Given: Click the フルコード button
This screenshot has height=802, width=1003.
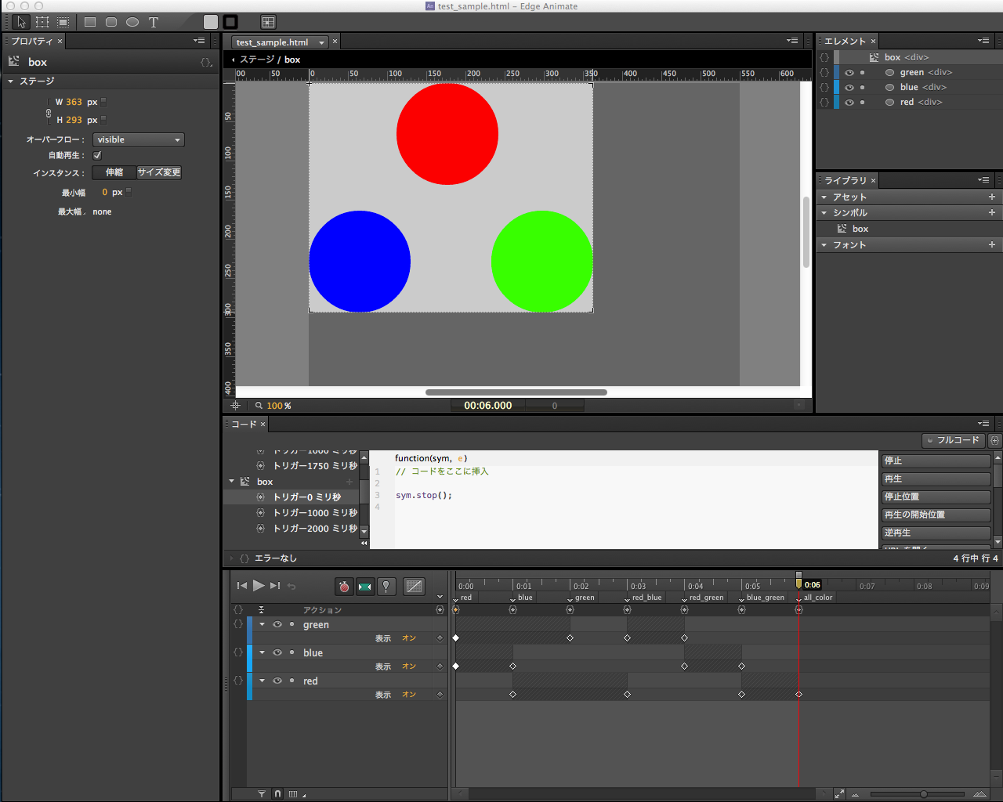Looking at the screenshot, I should [x=953, y=440].
